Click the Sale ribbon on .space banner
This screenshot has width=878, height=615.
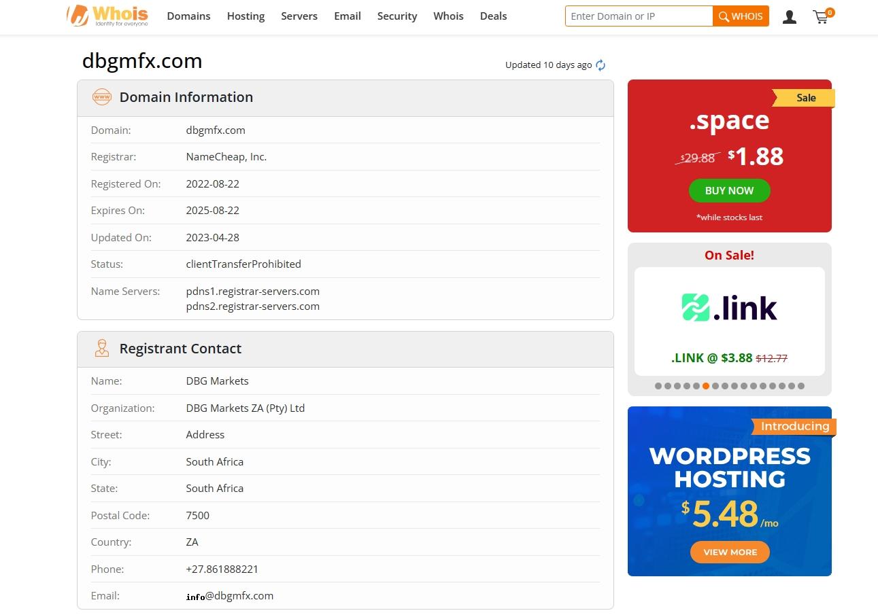(x=804, y=98)
